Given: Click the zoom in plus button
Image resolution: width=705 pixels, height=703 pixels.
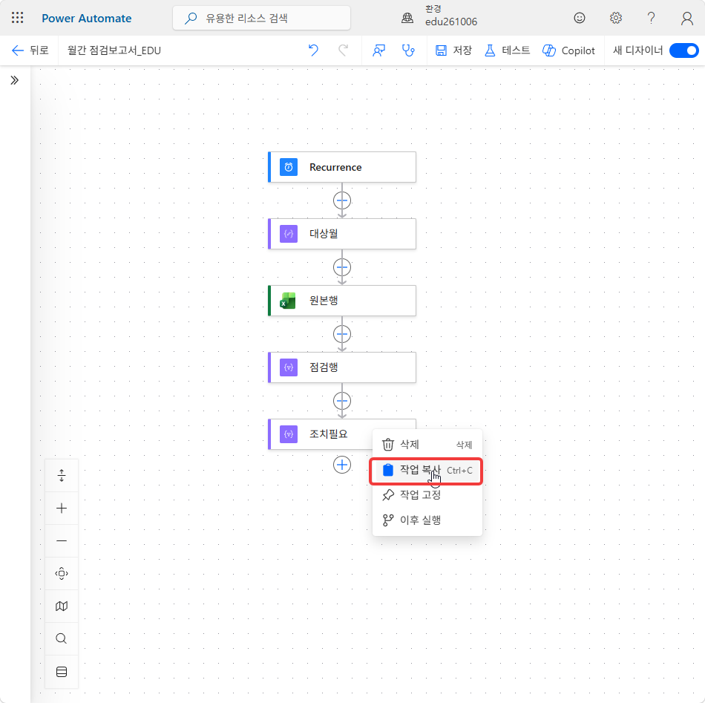Looking at the screenshot, I should pyautogui.click(x=62, y=509).
